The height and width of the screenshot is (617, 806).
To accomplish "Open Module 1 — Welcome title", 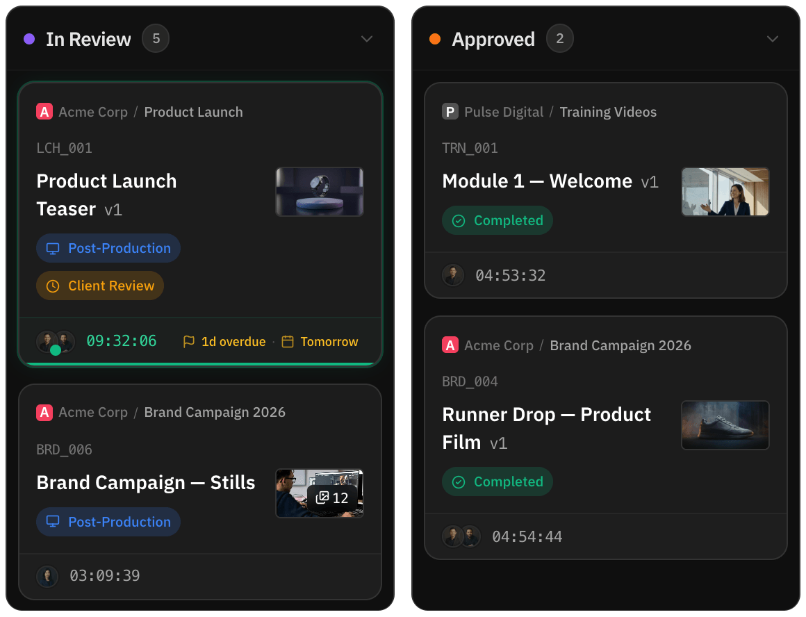I will pyautogui.click(x=537, y=181).
